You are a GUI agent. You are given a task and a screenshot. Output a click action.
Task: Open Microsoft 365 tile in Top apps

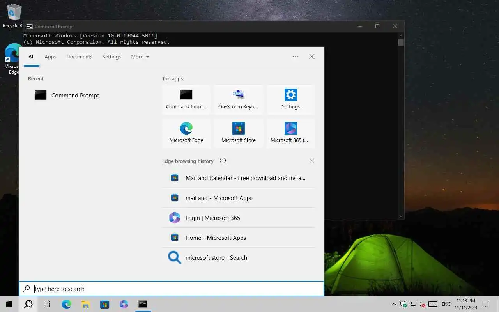(290, 133)
